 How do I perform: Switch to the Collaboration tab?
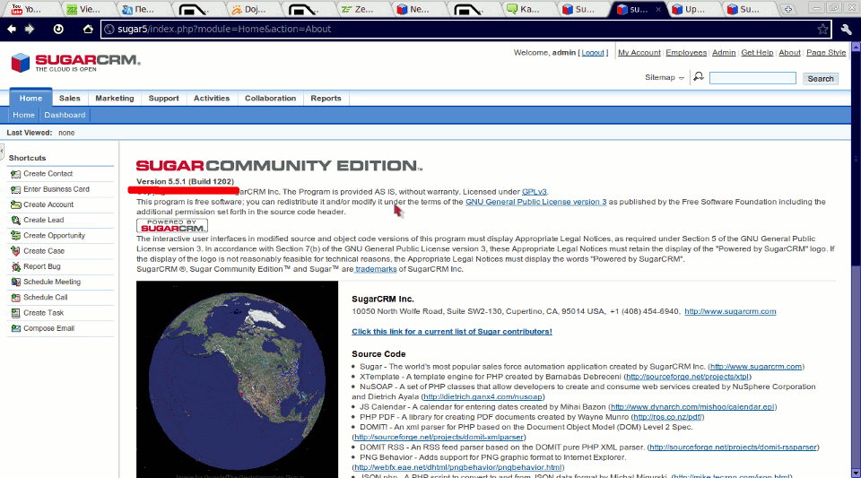pyautogui.click(x=270, y=99)
